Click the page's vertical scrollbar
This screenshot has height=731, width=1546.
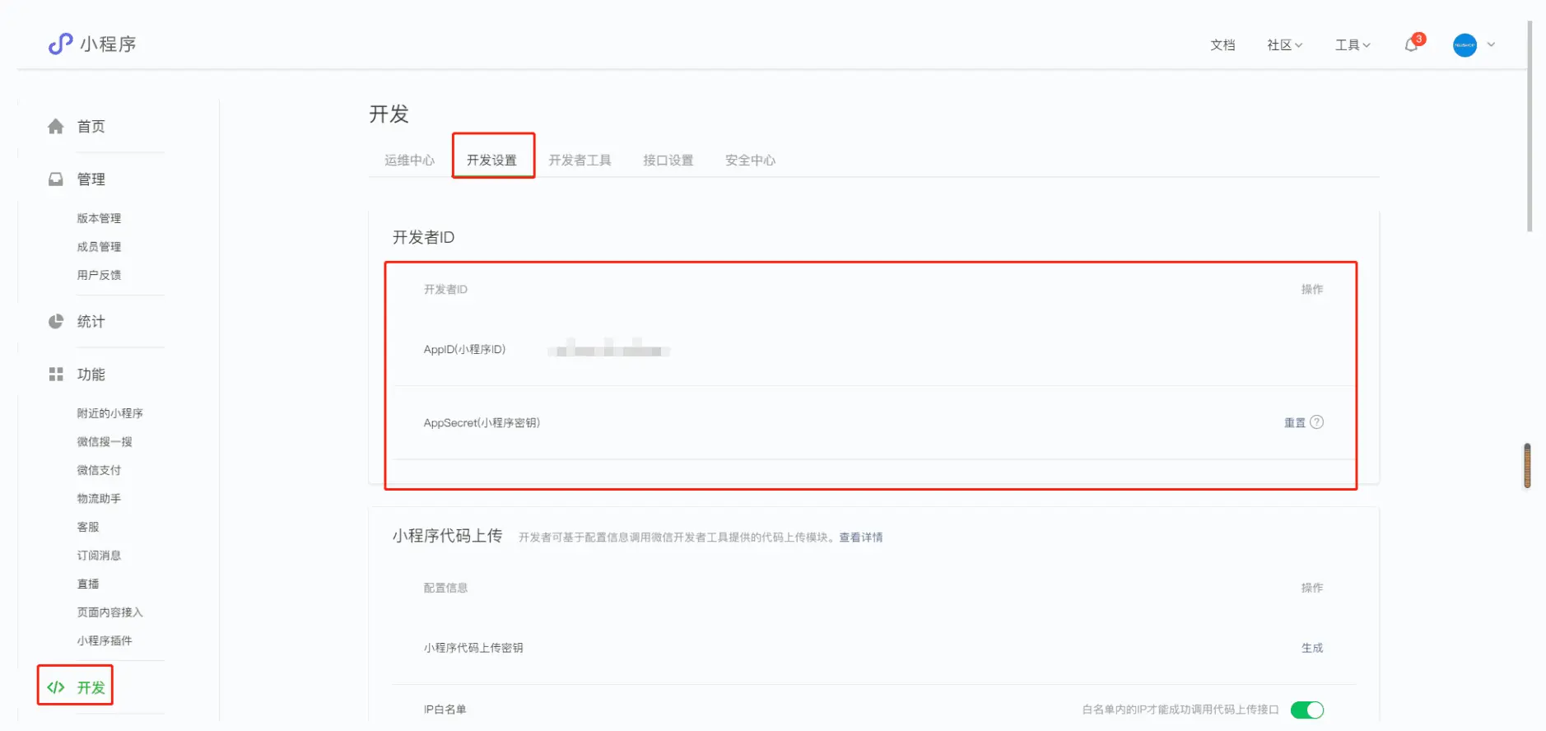[1530, 123]
